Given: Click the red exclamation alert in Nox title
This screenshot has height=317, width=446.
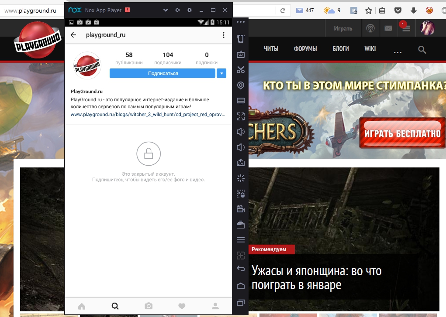Looking at the screenshot, I should 128,10.
